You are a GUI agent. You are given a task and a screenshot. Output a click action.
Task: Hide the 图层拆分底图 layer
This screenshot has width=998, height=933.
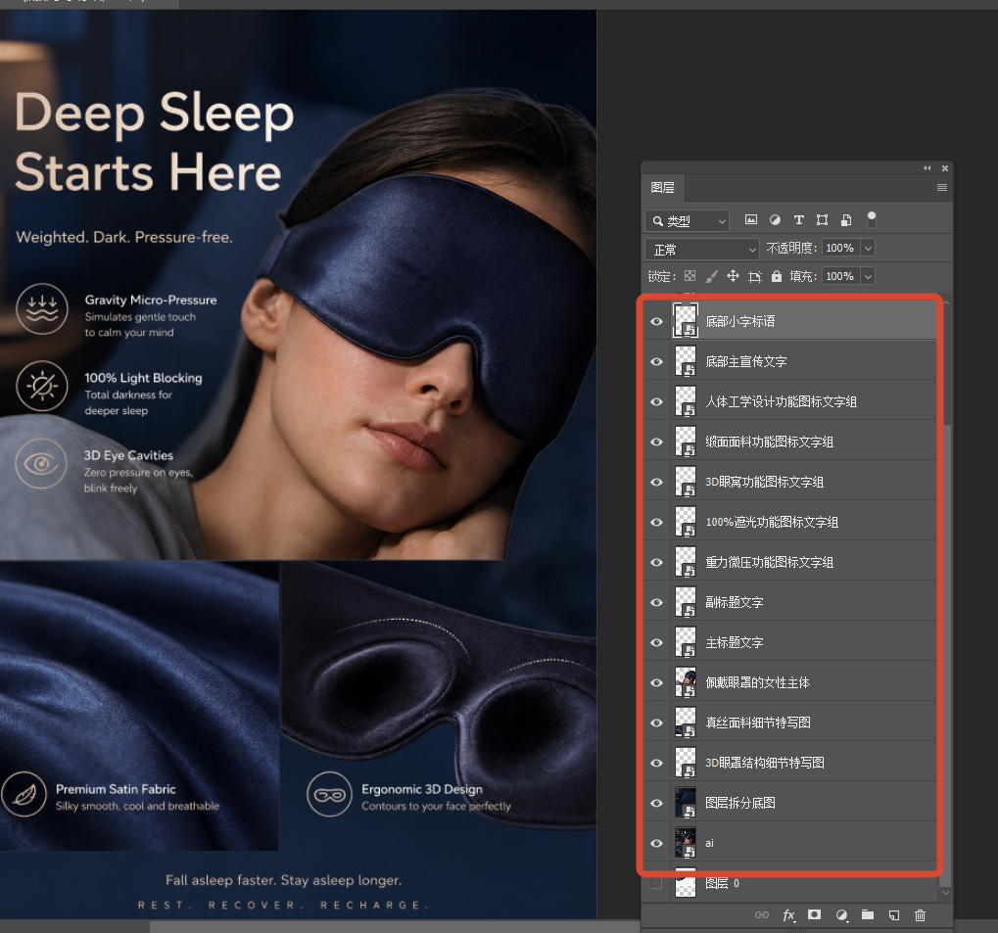click(x=657, y=803)
